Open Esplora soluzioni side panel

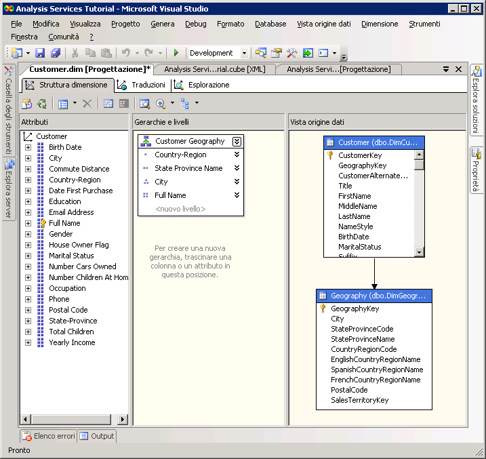(x=476, y=100)
